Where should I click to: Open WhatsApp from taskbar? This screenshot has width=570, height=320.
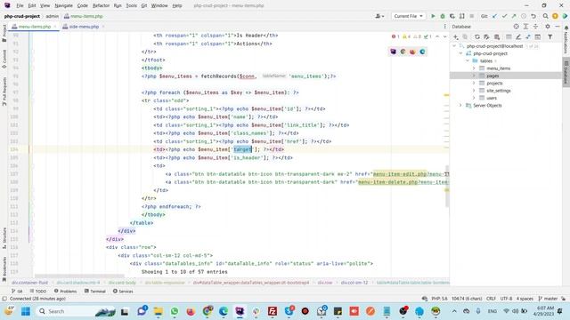(175, 311)
